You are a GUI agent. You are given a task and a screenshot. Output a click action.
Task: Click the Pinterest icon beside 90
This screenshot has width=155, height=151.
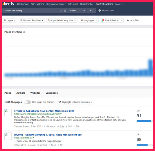click(59, 145)
